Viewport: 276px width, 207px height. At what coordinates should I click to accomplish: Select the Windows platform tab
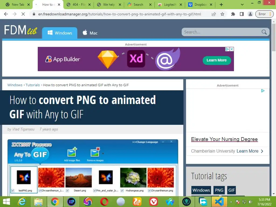pos(60,33)
